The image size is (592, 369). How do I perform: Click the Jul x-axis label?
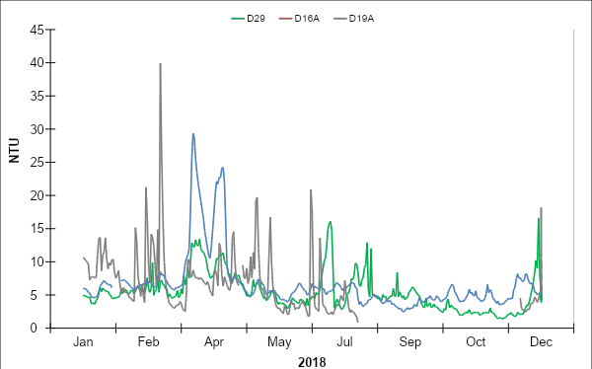[x=344, y=342]
